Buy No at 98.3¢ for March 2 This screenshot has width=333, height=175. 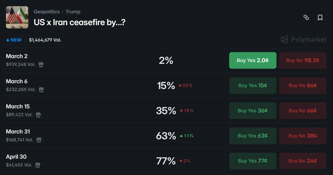[302, 60]
